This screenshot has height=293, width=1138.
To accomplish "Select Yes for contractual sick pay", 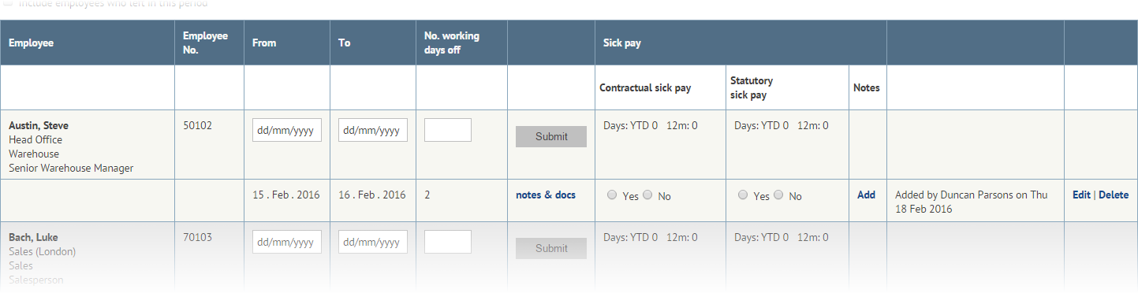I will click(x=612, y=195).
